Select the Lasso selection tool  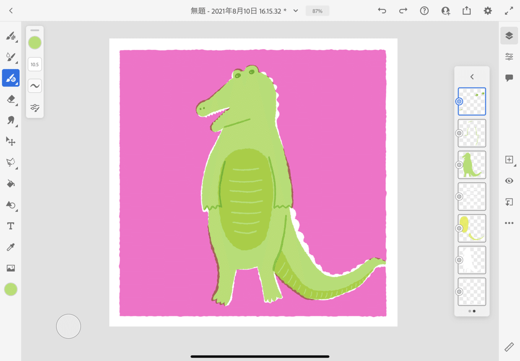pyautogui.click(x=11, y=163)
